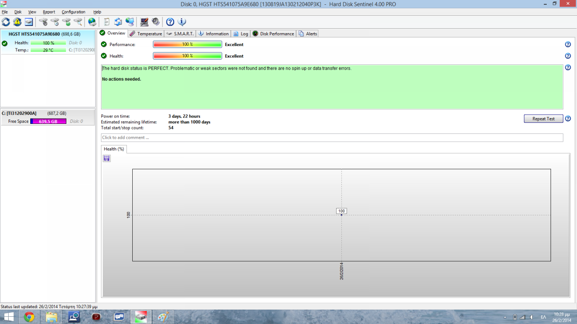Click the Performance 100% gradient bar
This screenshot has width=577, height=324.
(188, 44)
